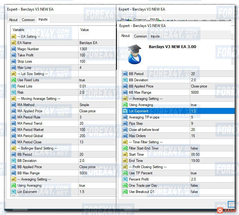The width and height of the screenshot is (239, 215).
Task: Click the MA Method row icon
Action: 13,105
